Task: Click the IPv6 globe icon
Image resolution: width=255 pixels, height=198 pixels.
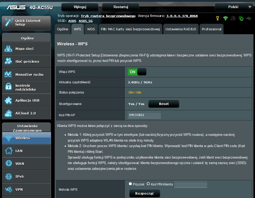Action: tap(9, 176)
